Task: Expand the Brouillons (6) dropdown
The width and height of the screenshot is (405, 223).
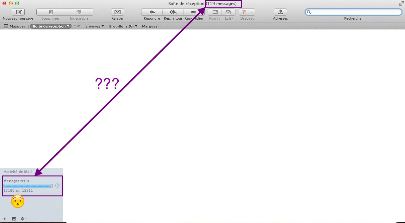Action: click(x=123, y=26)
